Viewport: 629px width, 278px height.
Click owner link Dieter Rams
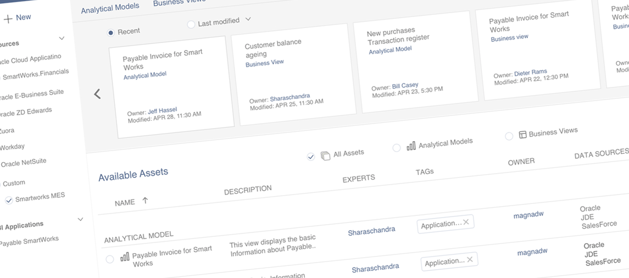coord(531,73)
